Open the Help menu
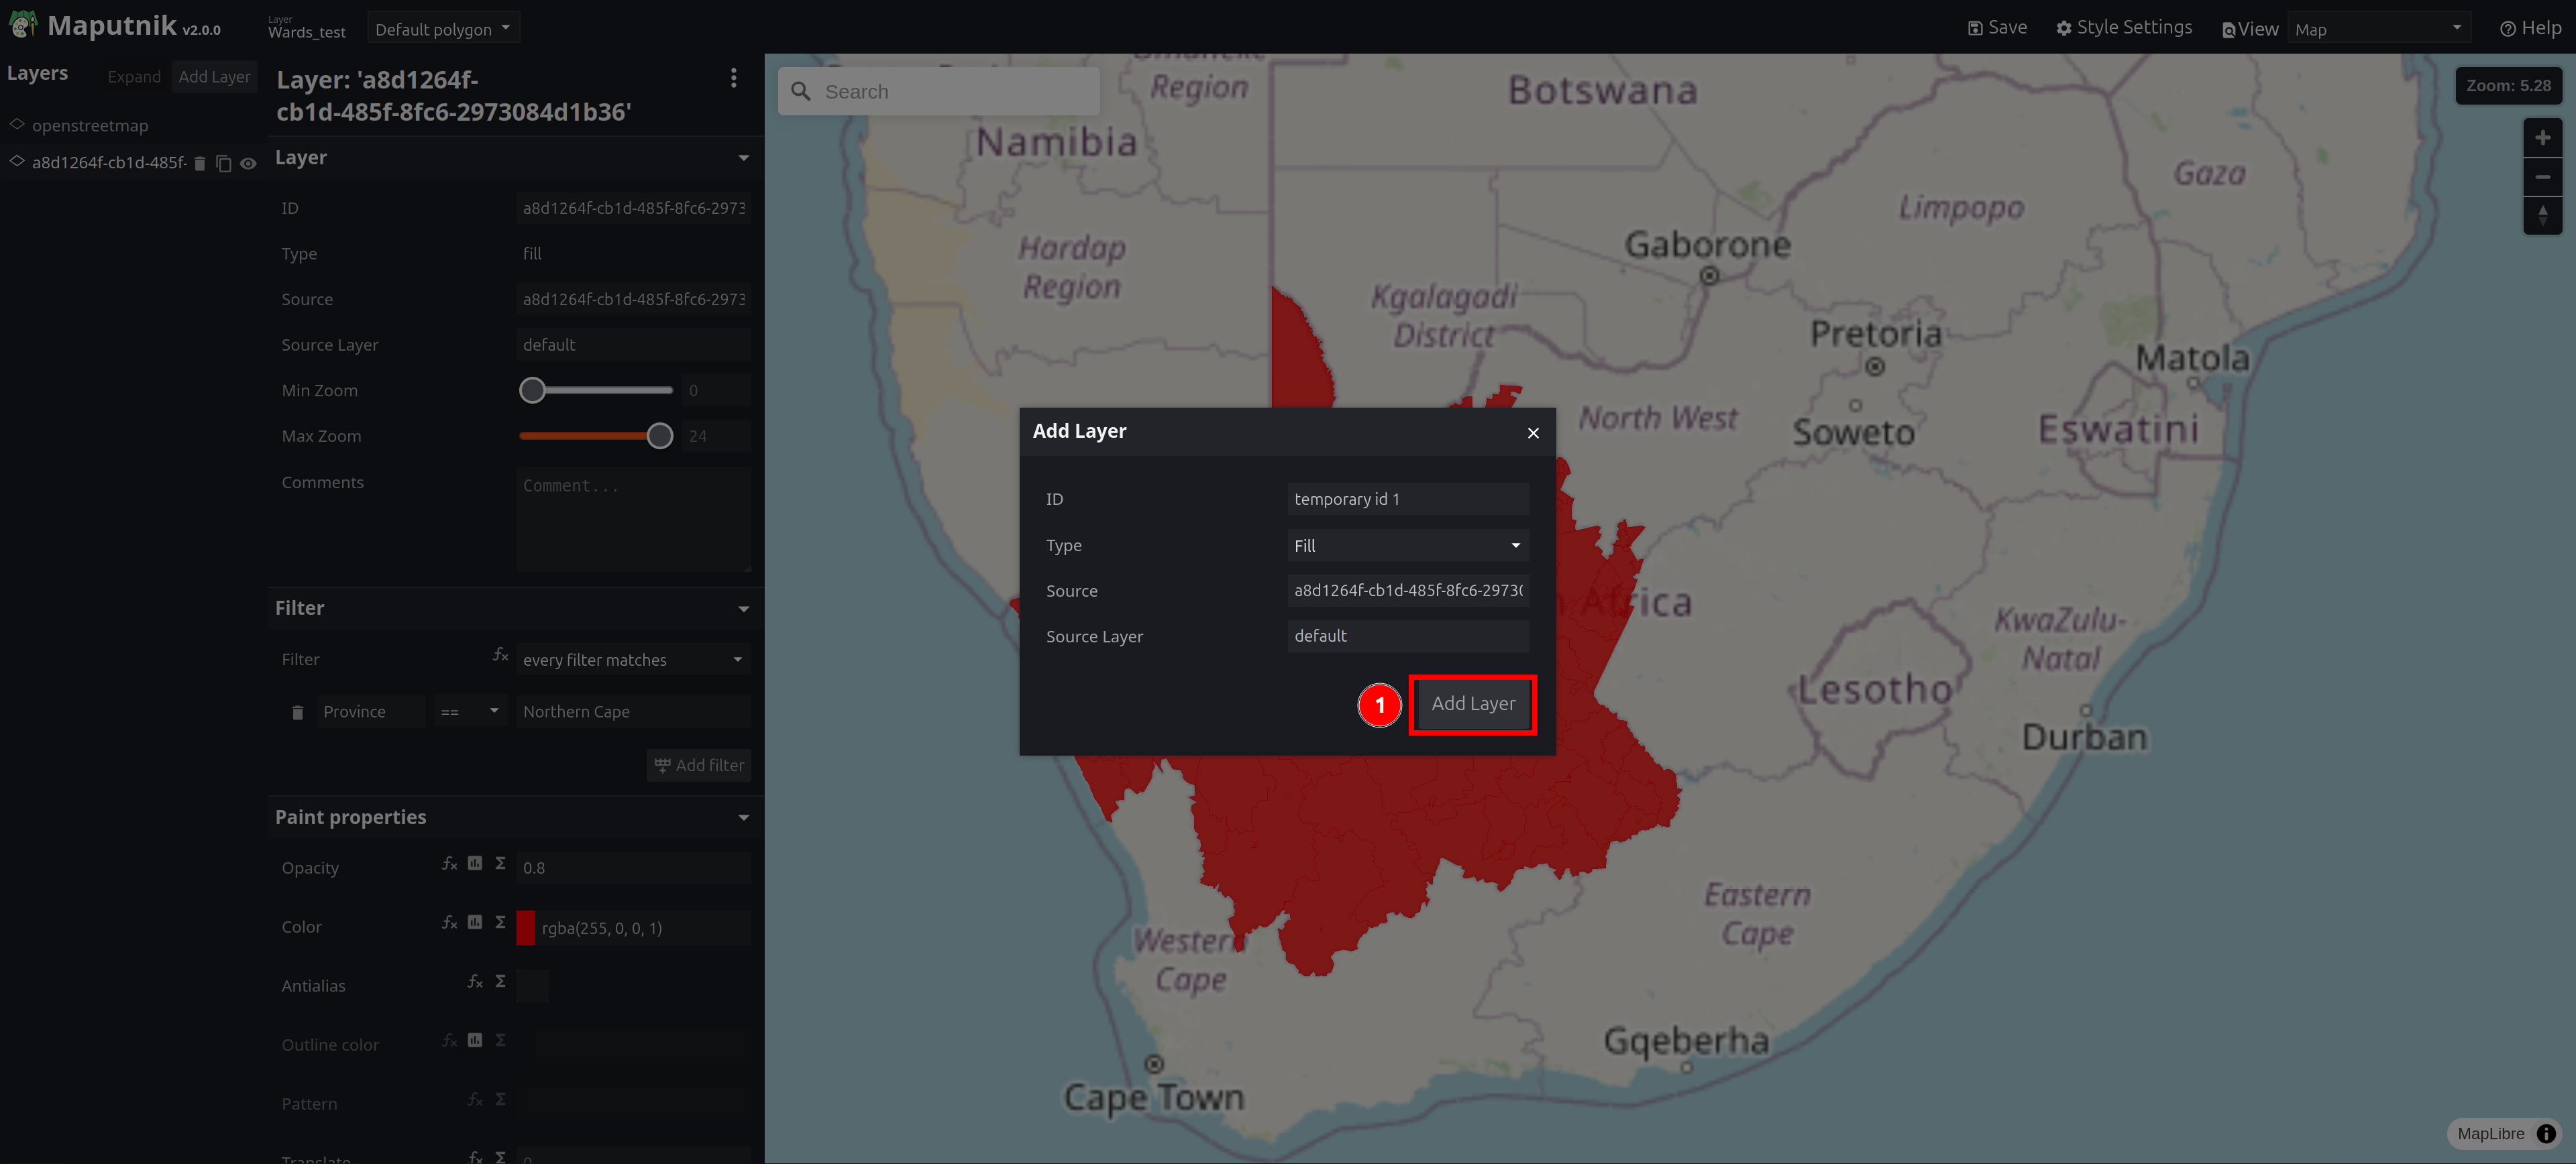Viewport: 2576px width, 1164px height. tap(2530, 28)
